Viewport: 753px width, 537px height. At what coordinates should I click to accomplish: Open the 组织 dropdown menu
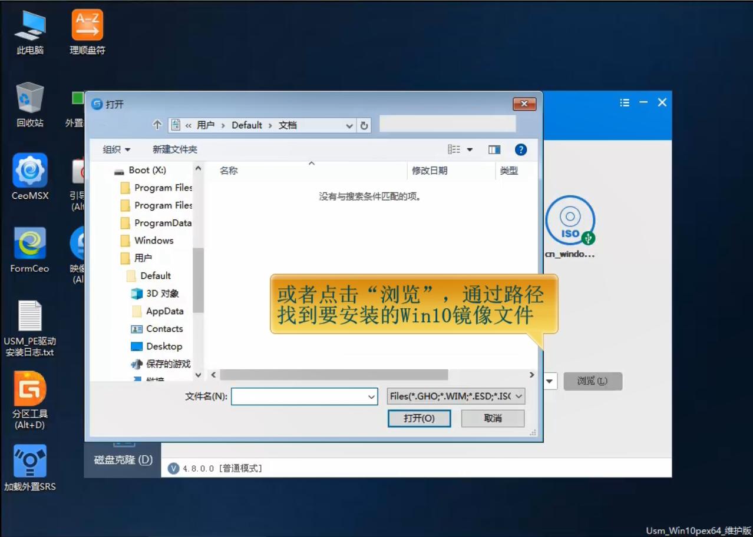(x=117, y=149)
